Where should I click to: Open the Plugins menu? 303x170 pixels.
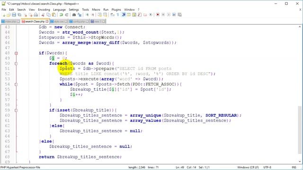coord(116,9)
